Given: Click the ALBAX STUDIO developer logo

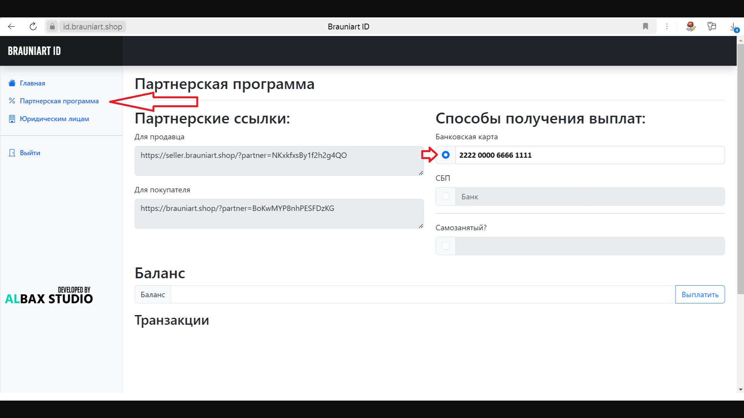Looking at the screenshot, I should tap(49, 295).
